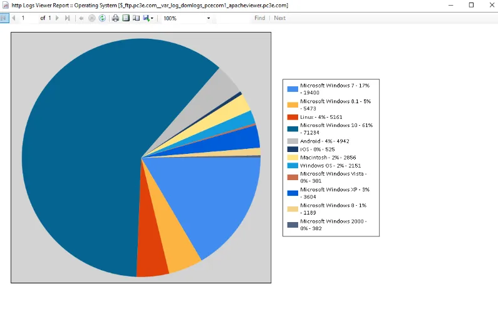Open the export save dropdown
The width and height of the screenshot is (498, 314).
coord(148,18)
